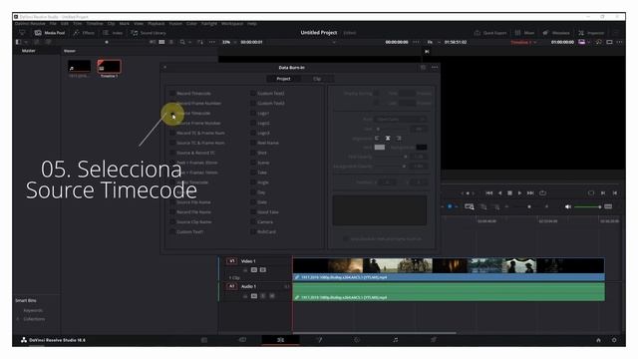Open the Data Burn-In options menu dots
Screen dimensions: 638x359
coord(435,67)
